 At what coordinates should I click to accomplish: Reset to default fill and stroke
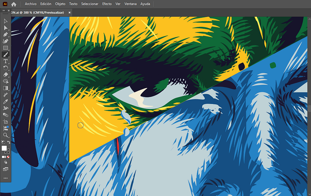[x=3, y=142]
